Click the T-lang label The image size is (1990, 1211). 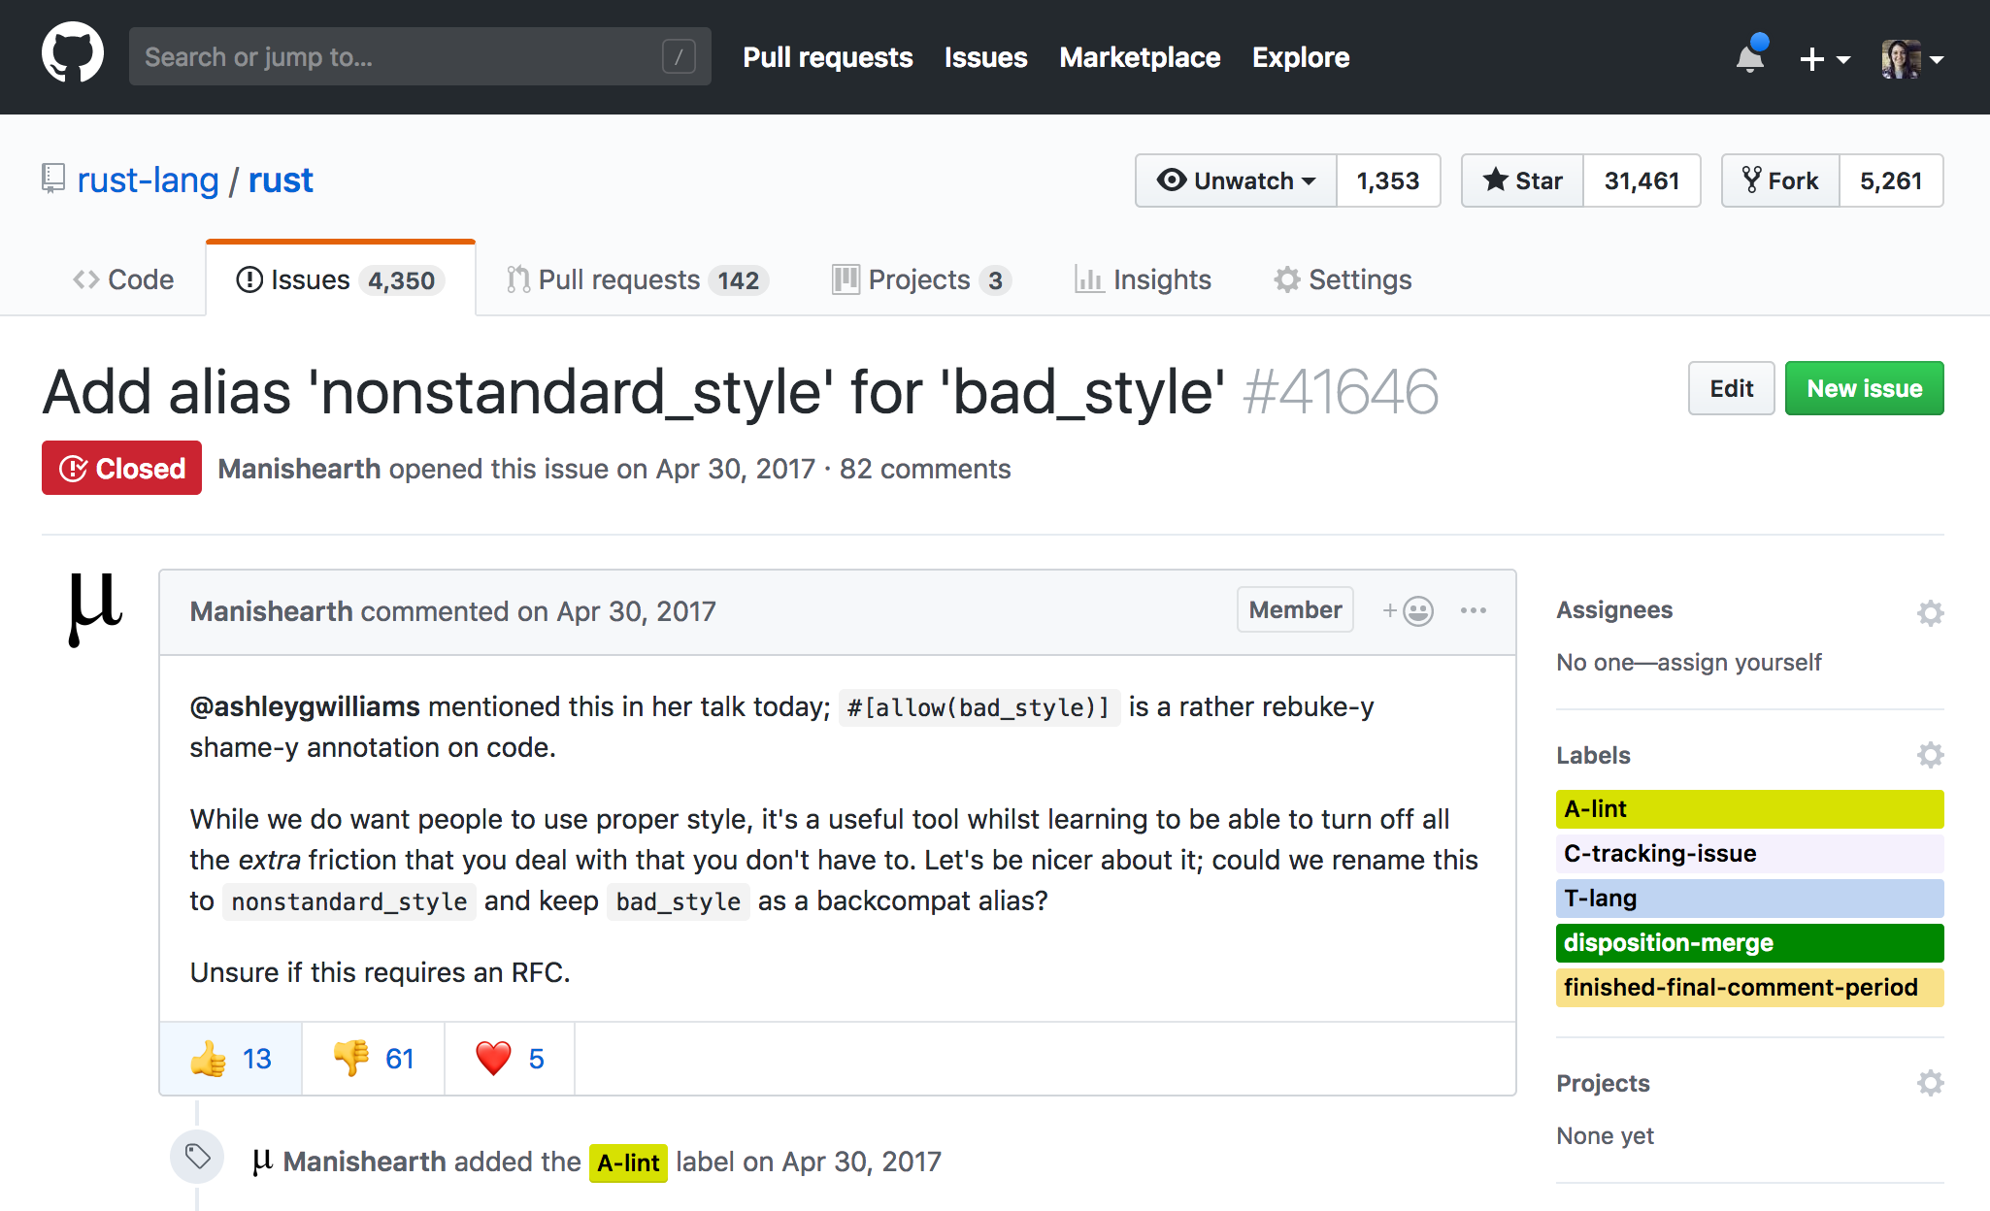click(1749, 899)
